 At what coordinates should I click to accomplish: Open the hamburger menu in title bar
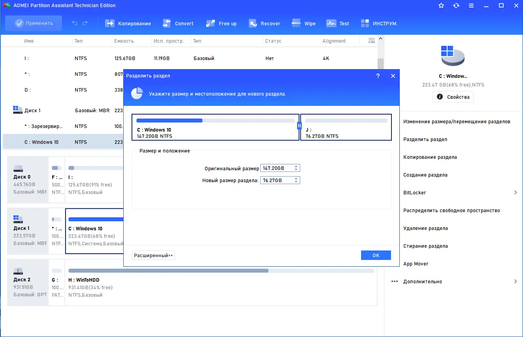click(471, 6)
